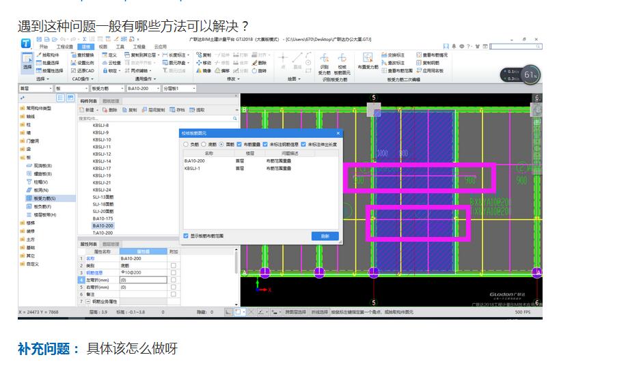
Task: Toggle 未标注伸出长度 checkbox
Action: click(303, 144)
